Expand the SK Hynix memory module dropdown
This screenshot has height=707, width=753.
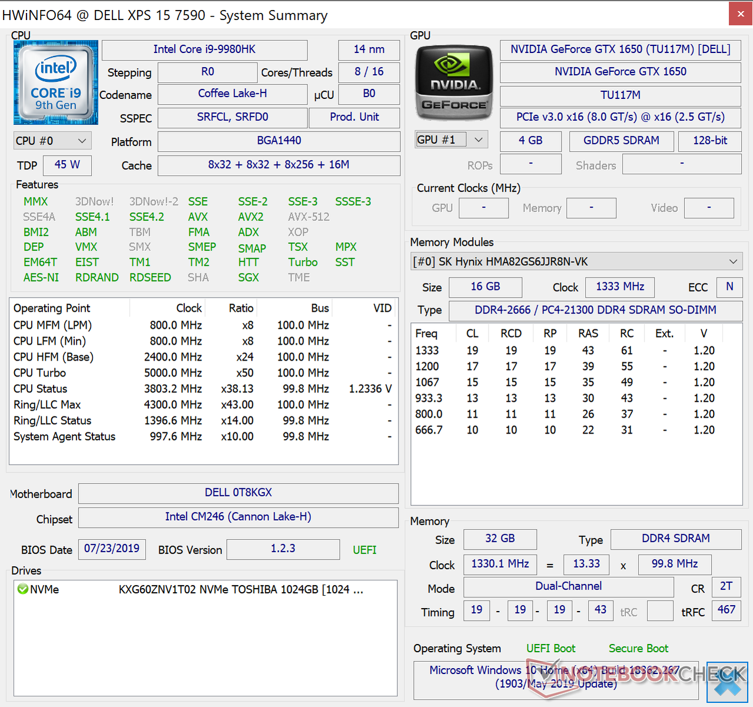576,262
